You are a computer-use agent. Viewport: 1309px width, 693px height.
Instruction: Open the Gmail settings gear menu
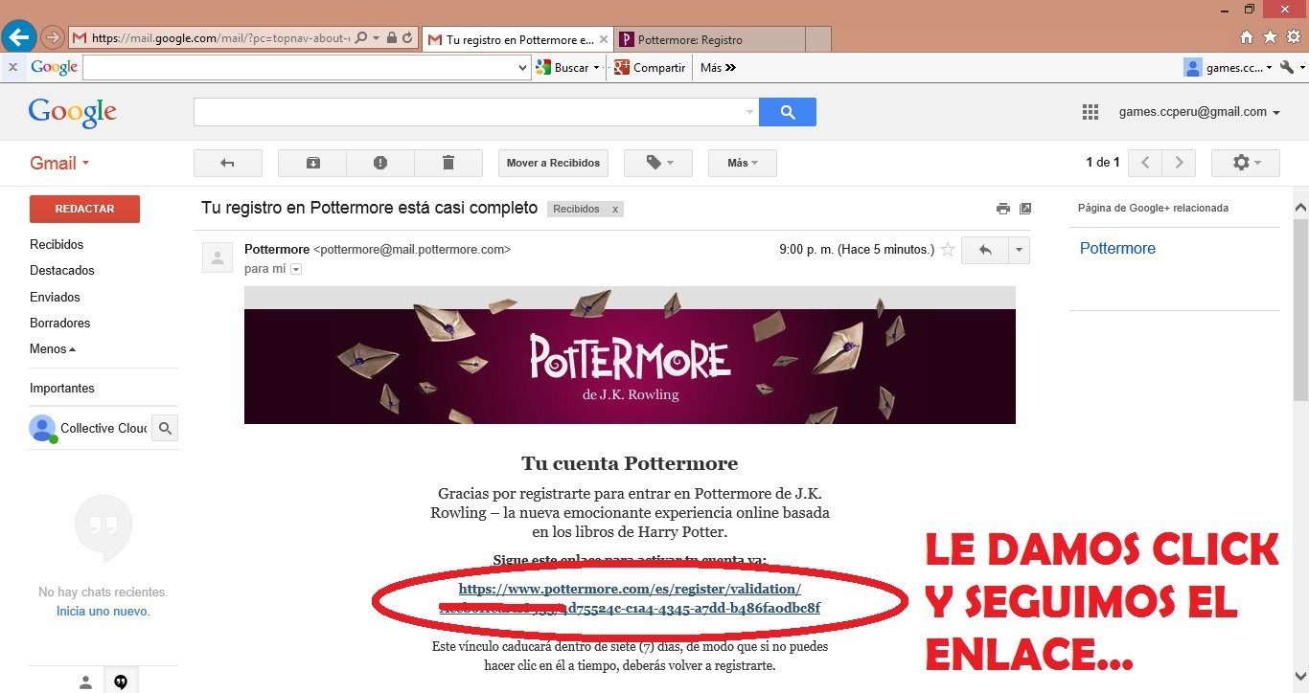[1246, 163]
